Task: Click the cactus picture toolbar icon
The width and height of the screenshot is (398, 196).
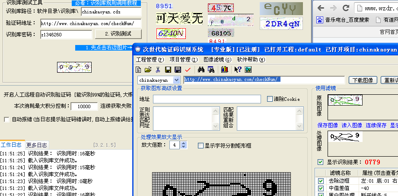Action: [x=248, y=69]
